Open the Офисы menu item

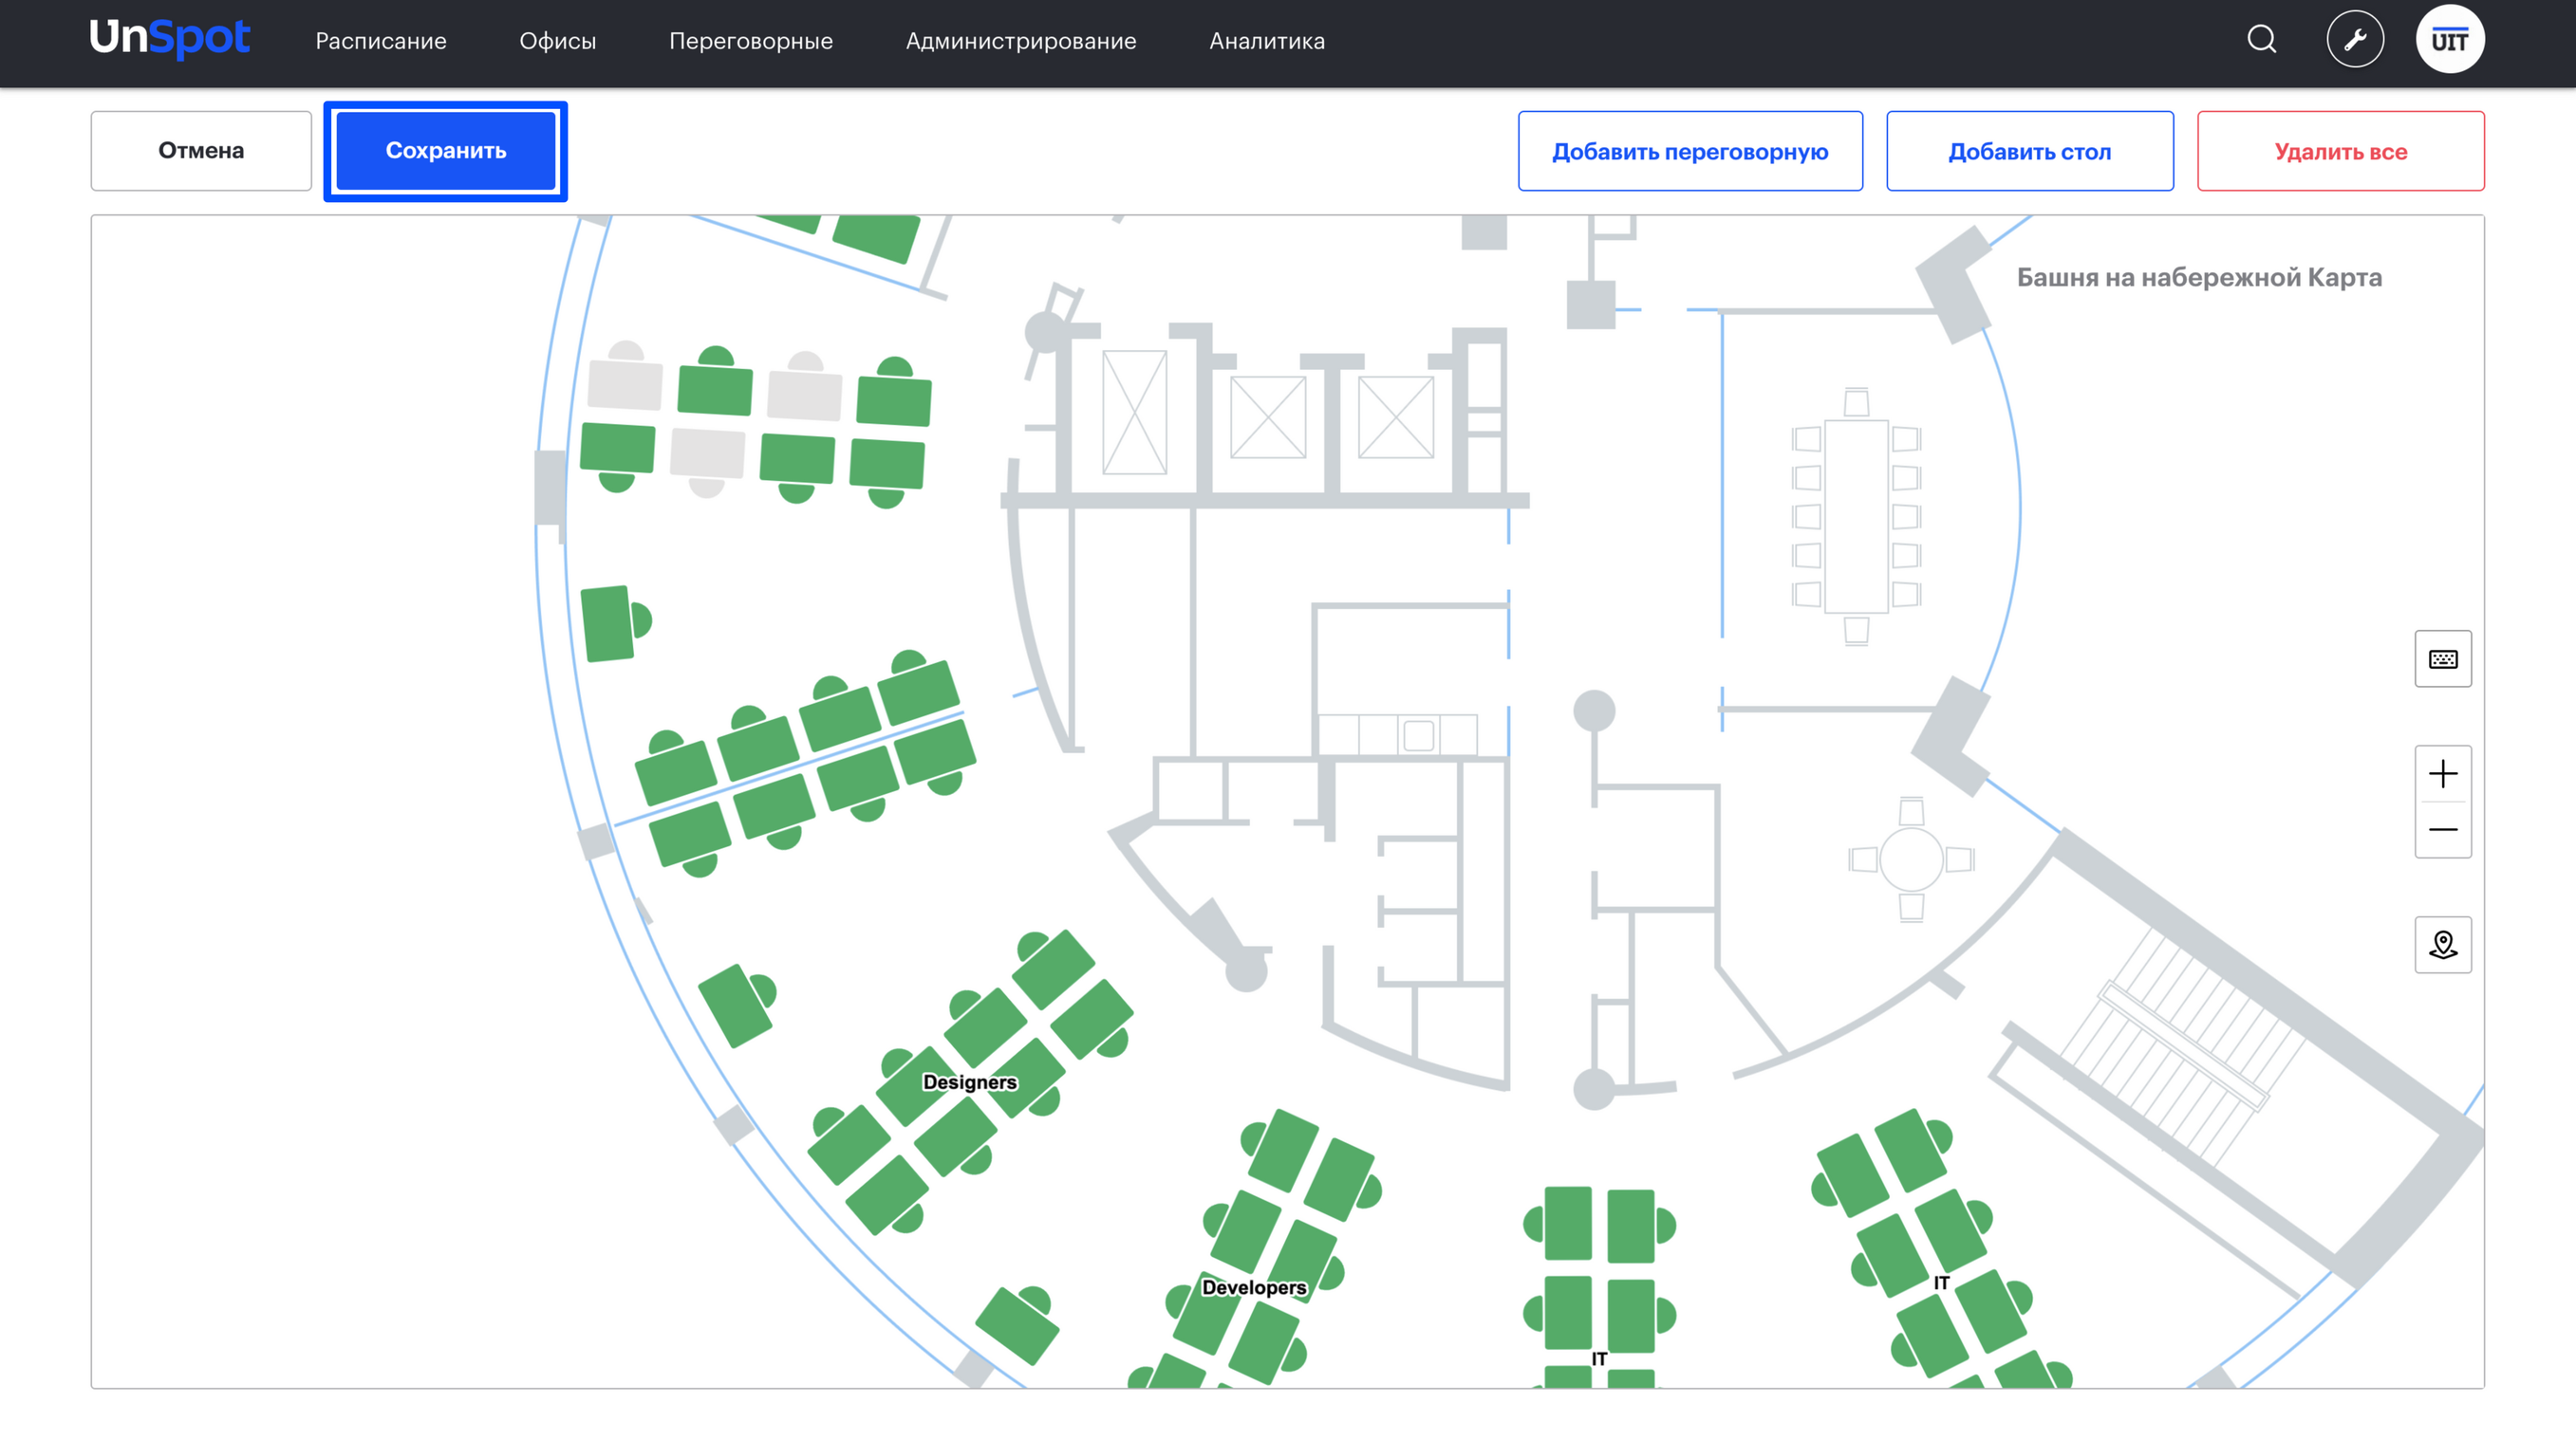coord(558,41)
